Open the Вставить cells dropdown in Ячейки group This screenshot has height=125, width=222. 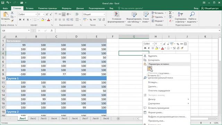pyautogui.click(x=165, y=13)
